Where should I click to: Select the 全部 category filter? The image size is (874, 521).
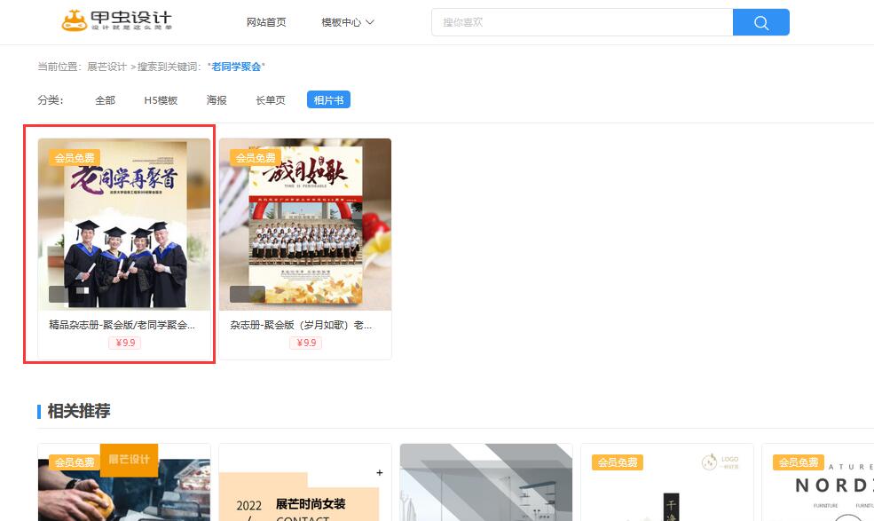coord(105,99)
